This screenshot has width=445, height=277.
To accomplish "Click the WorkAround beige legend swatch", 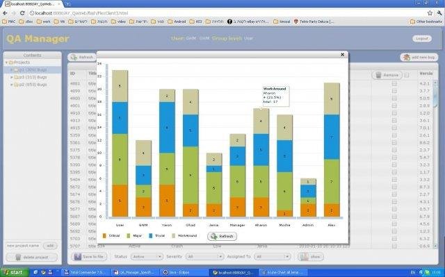I will (173, 235).
